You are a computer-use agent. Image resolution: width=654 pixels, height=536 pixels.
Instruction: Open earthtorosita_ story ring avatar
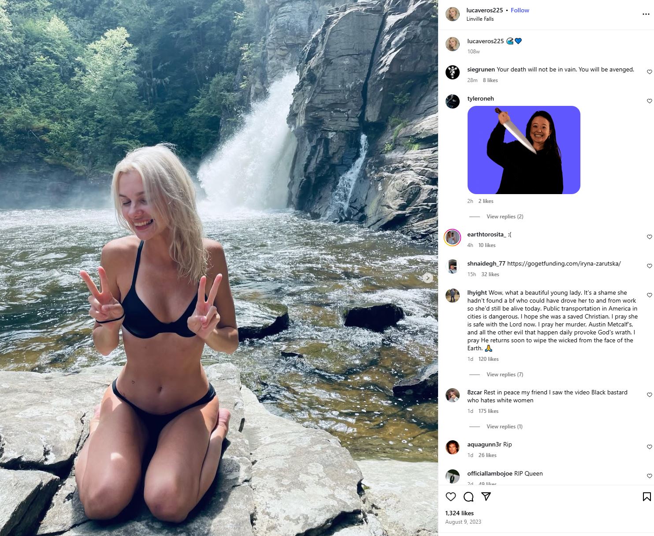click(x=453, y=238)
